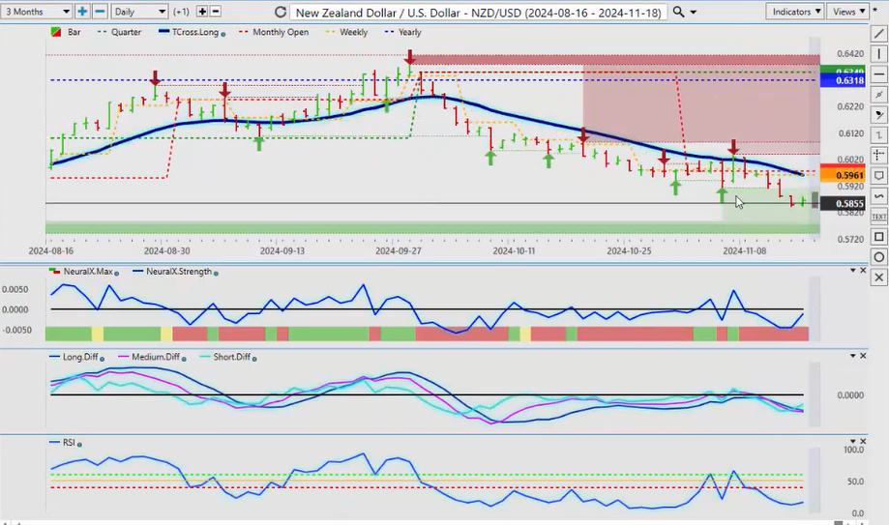Viewport: 889px width, 525px height.
Task: Click the search magnifier icon
Action: (x=679, y=12)
